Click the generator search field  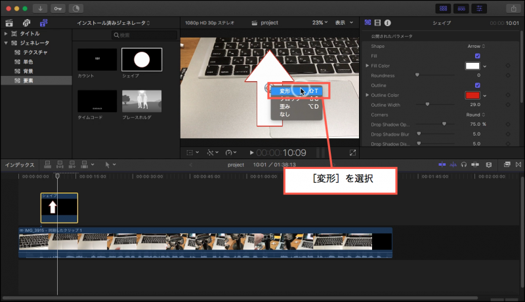pos(144,35)
